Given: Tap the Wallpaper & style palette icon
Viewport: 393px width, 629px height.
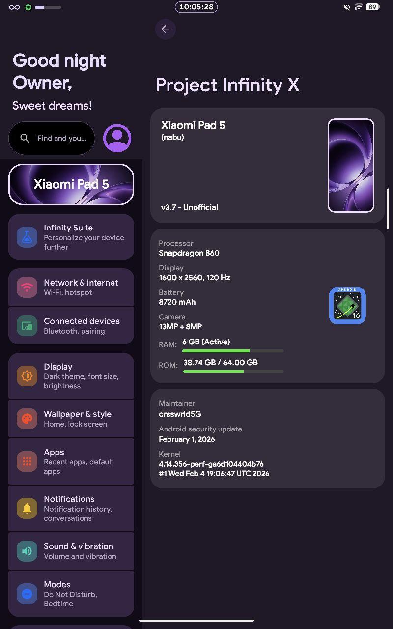Looking at the screenshot, I should [27, 419].
